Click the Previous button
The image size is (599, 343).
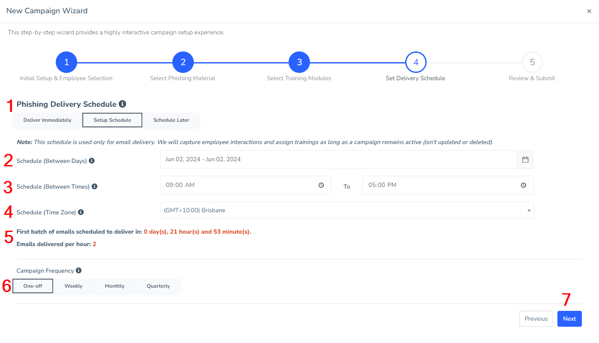pos(536,319)
